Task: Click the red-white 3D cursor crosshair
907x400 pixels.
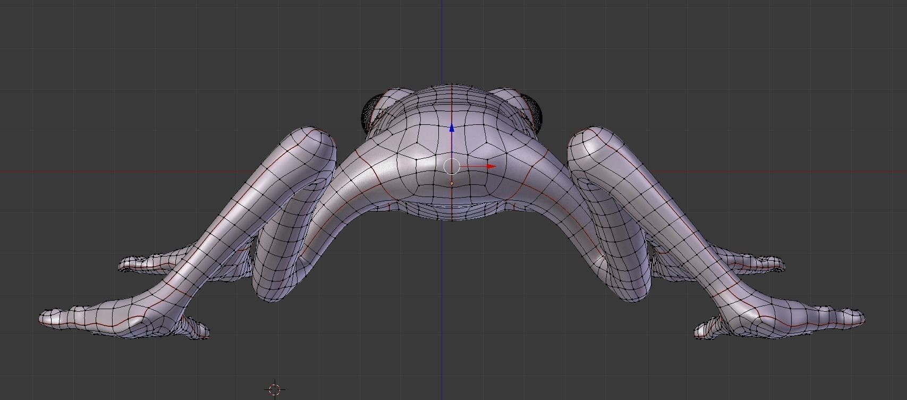Action: tap(274, 390)
